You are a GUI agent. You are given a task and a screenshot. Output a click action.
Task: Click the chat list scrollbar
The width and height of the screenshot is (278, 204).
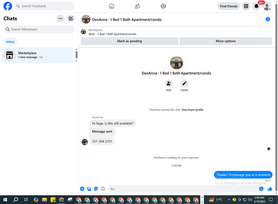pyautogui.click(x=76, y=55)
